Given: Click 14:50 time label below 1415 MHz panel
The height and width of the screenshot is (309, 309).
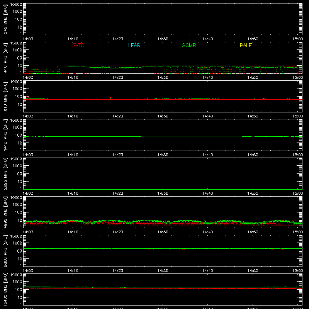Looking at the screenshot, I should (253, 155).
